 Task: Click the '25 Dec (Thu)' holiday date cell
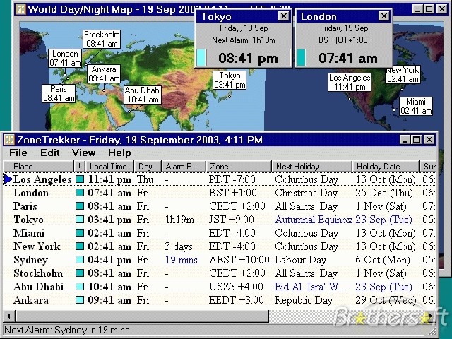[384, 193]
